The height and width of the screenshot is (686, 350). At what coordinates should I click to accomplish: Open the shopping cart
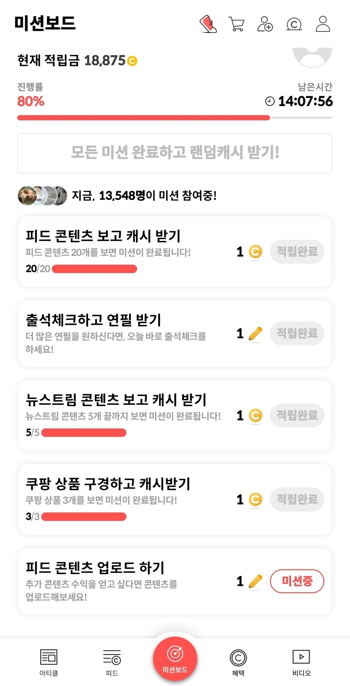tap(236, 24)
